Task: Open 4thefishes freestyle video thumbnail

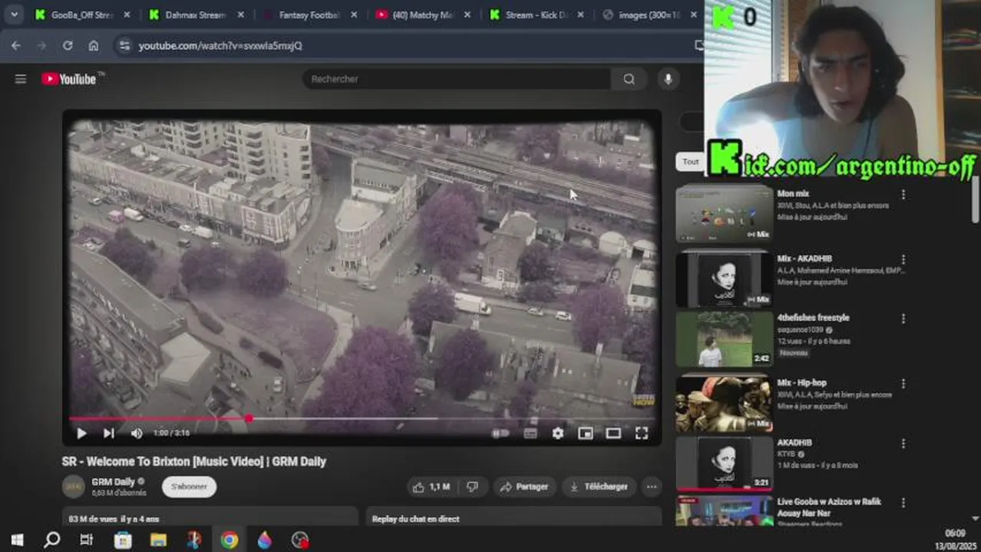Action: click(x=724, y=339)
